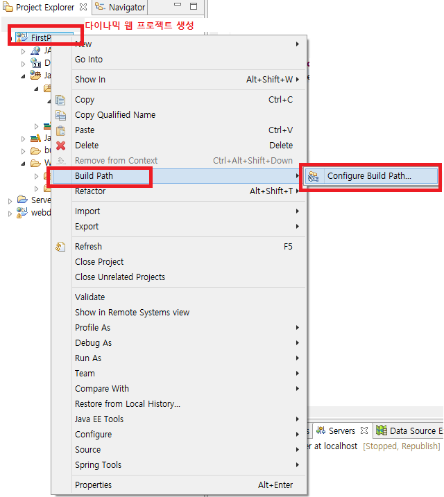Viewport: 444px width, 497px height.
Task: Click the Paste clipboard icon
Action: [x=60, y=130]
